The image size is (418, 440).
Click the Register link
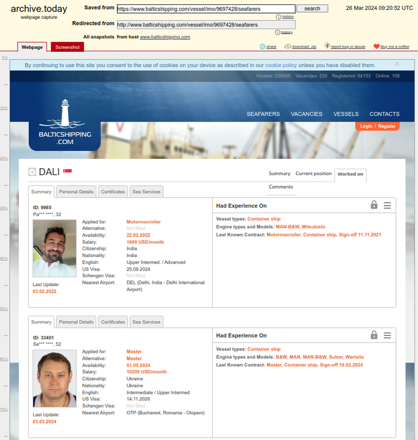[387, 127]
